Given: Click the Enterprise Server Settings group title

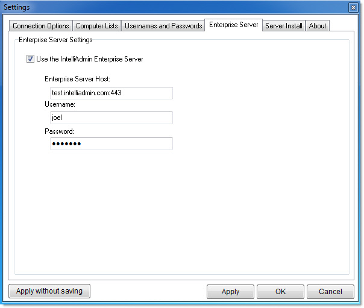Looking at the screenshot, I should tap(55, 40).
